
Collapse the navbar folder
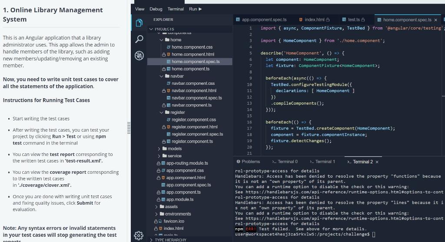(161, 76)
